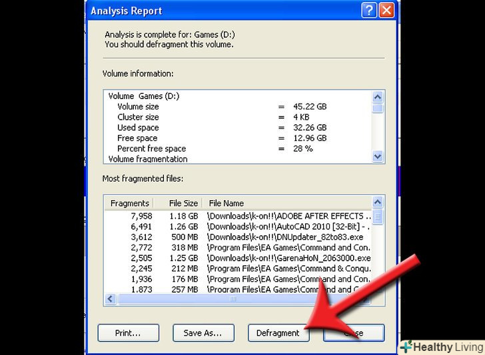
Task: Click the Free space 12.96 GB line
Action: (x=222, y=138)
